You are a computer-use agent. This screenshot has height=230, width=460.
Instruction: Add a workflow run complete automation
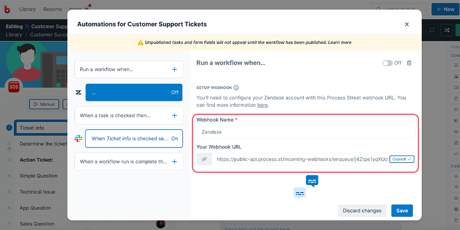click(x=174, y=162)
